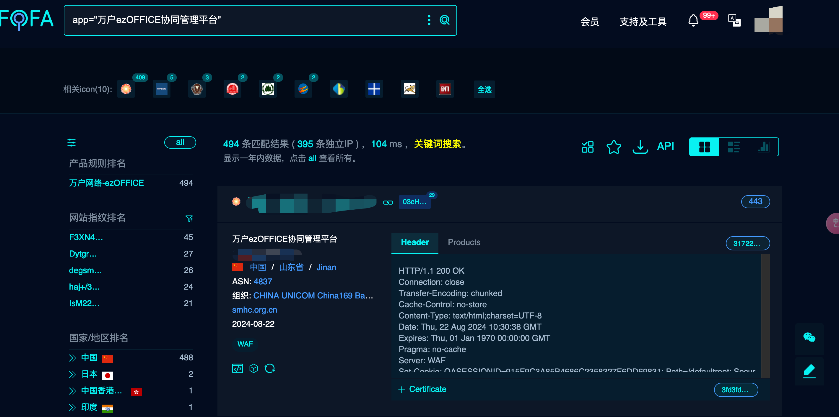Image resolution: width=839 pixels, height=417 pixels.
Task: Click the 山东省 region link
Action: pyautogui.click(x=291, y=267)
